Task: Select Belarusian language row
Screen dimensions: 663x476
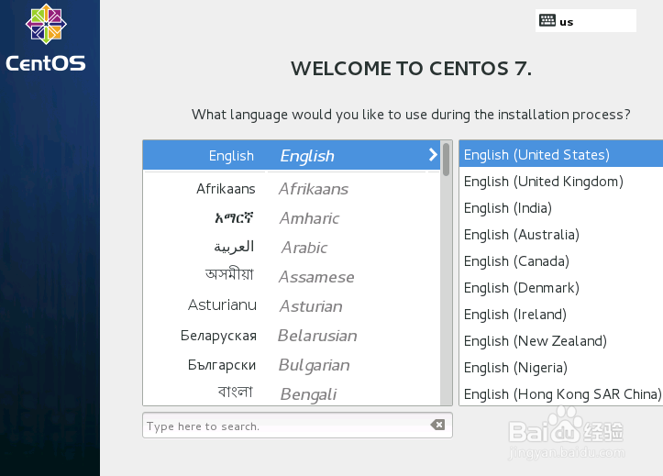Action: pyautogui.click(x=292, y=336)
